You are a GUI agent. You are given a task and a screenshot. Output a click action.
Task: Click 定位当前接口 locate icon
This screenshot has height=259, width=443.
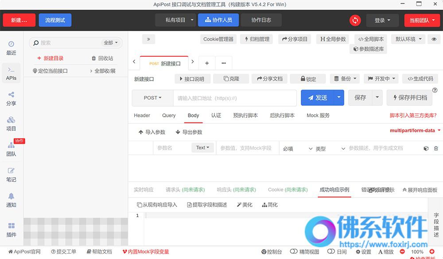tap(35, 71)
